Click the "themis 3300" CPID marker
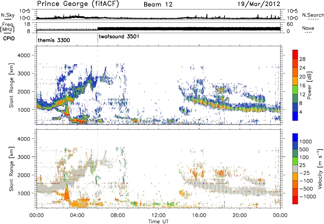The height and width of the screenshot is (224, 324). pos(54,40)
